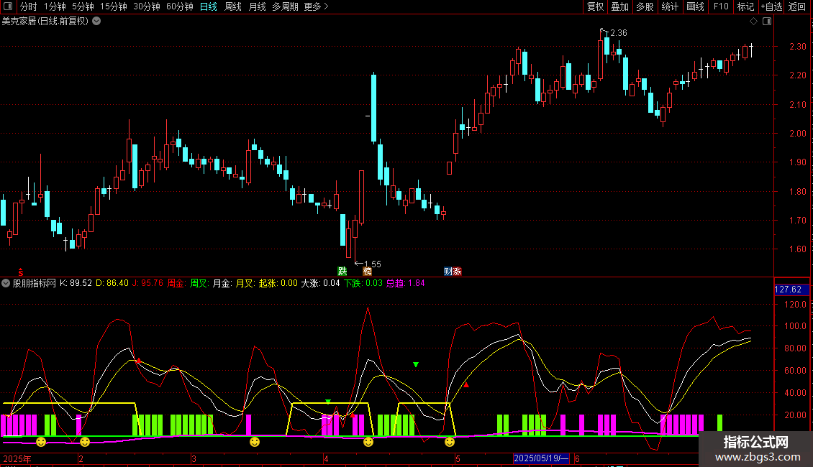Viewport: 813px width, 467px height.
Task: Select the 30分钟 period
Action: 147,6
